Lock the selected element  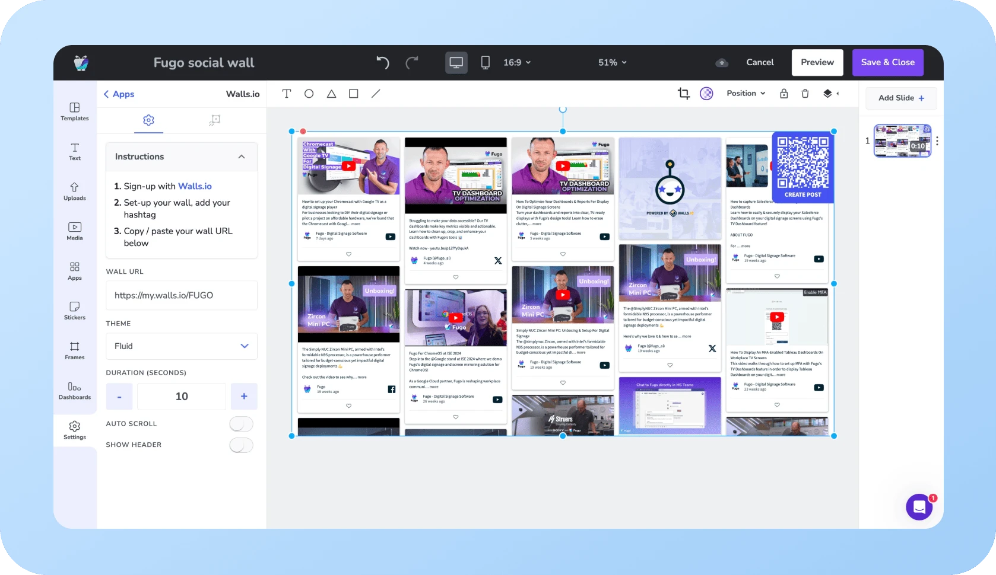click(784, 94)
